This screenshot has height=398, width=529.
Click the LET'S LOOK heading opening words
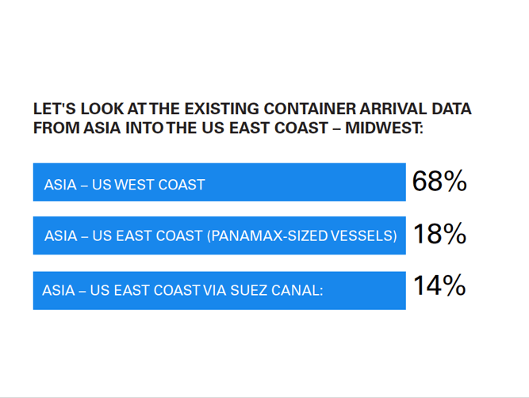pyautogui.click(x=79, y=109)
